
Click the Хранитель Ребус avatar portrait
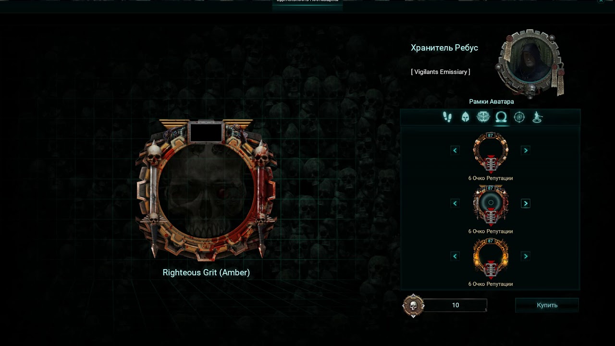pyautogui.click(x=530, y=62)
